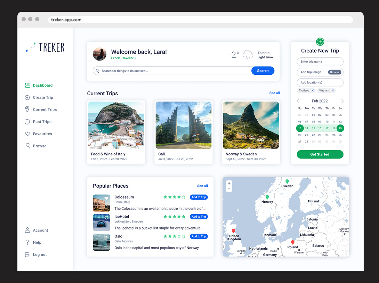
Task: Toggle favourite heart on Oslo thumbnail
Action: (x=106, y=238)
